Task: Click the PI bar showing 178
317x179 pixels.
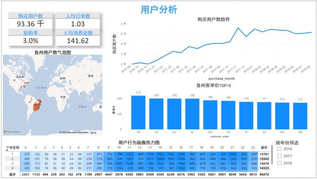Action: click(x=246, y=116)
